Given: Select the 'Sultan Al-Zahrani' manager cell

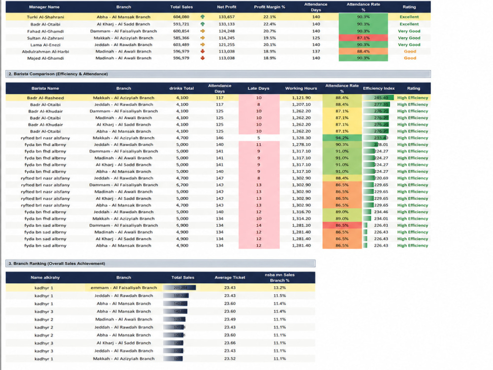Looking at the screenshot, I should tap(45, 38).
